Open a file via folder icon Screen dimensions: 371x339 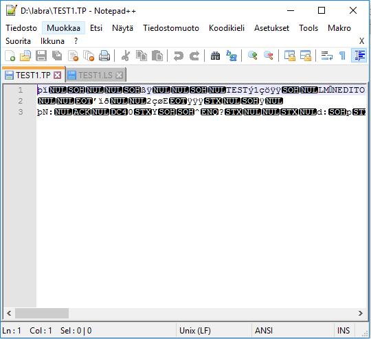coord(25,56)
